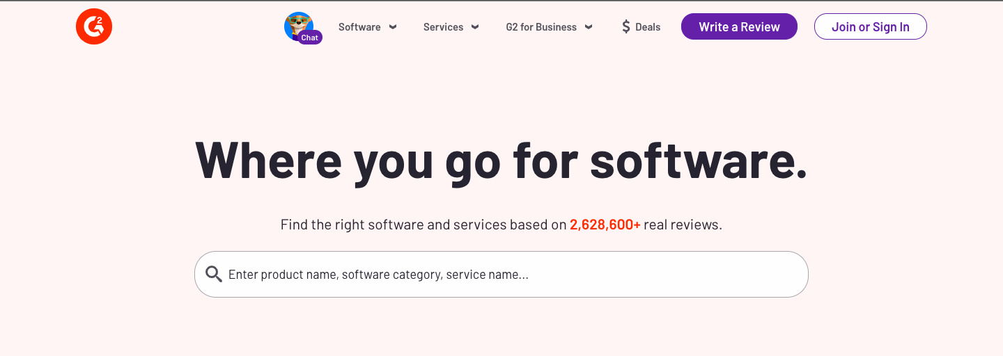The width and height of the screenshot is (1003, 356).
Task: Click the "real reviews." text after the count
Action: click(x=683, y=225)
